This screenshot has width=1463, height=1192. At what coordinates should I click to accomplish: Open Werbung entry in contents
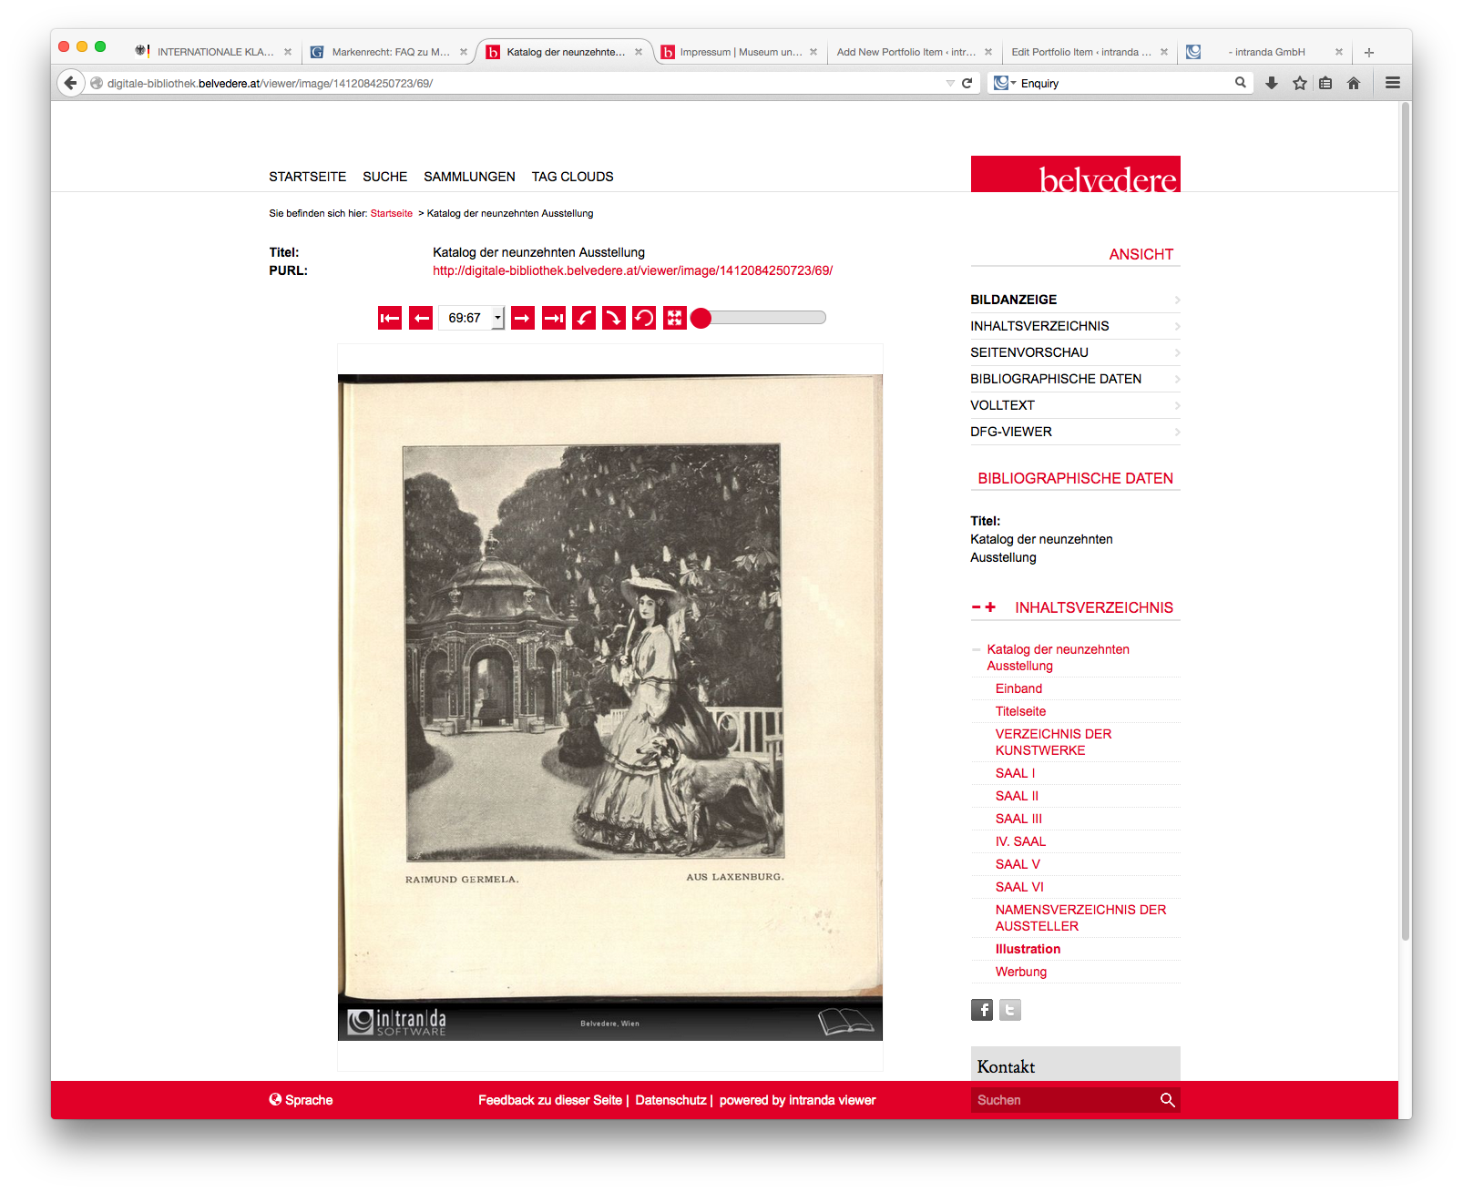1021,972
